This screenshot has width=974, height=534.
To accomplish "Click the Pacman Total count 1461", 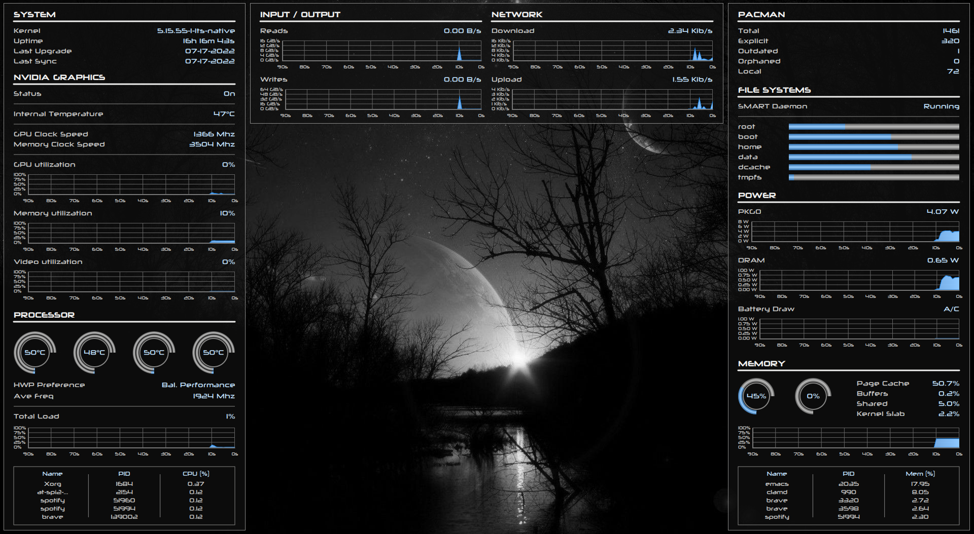I will [x=951, y=31].
